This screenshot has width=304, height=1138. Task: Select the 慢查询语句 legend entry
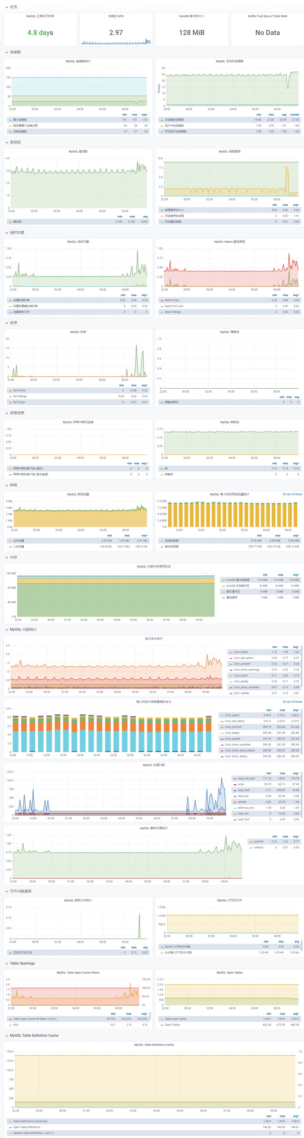point(171,402)
